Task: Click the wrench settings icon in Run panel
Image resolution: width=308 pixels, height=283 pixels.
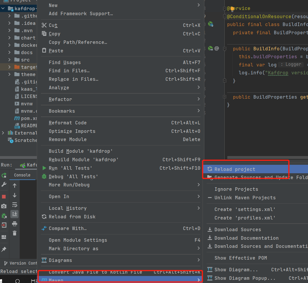Action: click(x=4, y=184)
